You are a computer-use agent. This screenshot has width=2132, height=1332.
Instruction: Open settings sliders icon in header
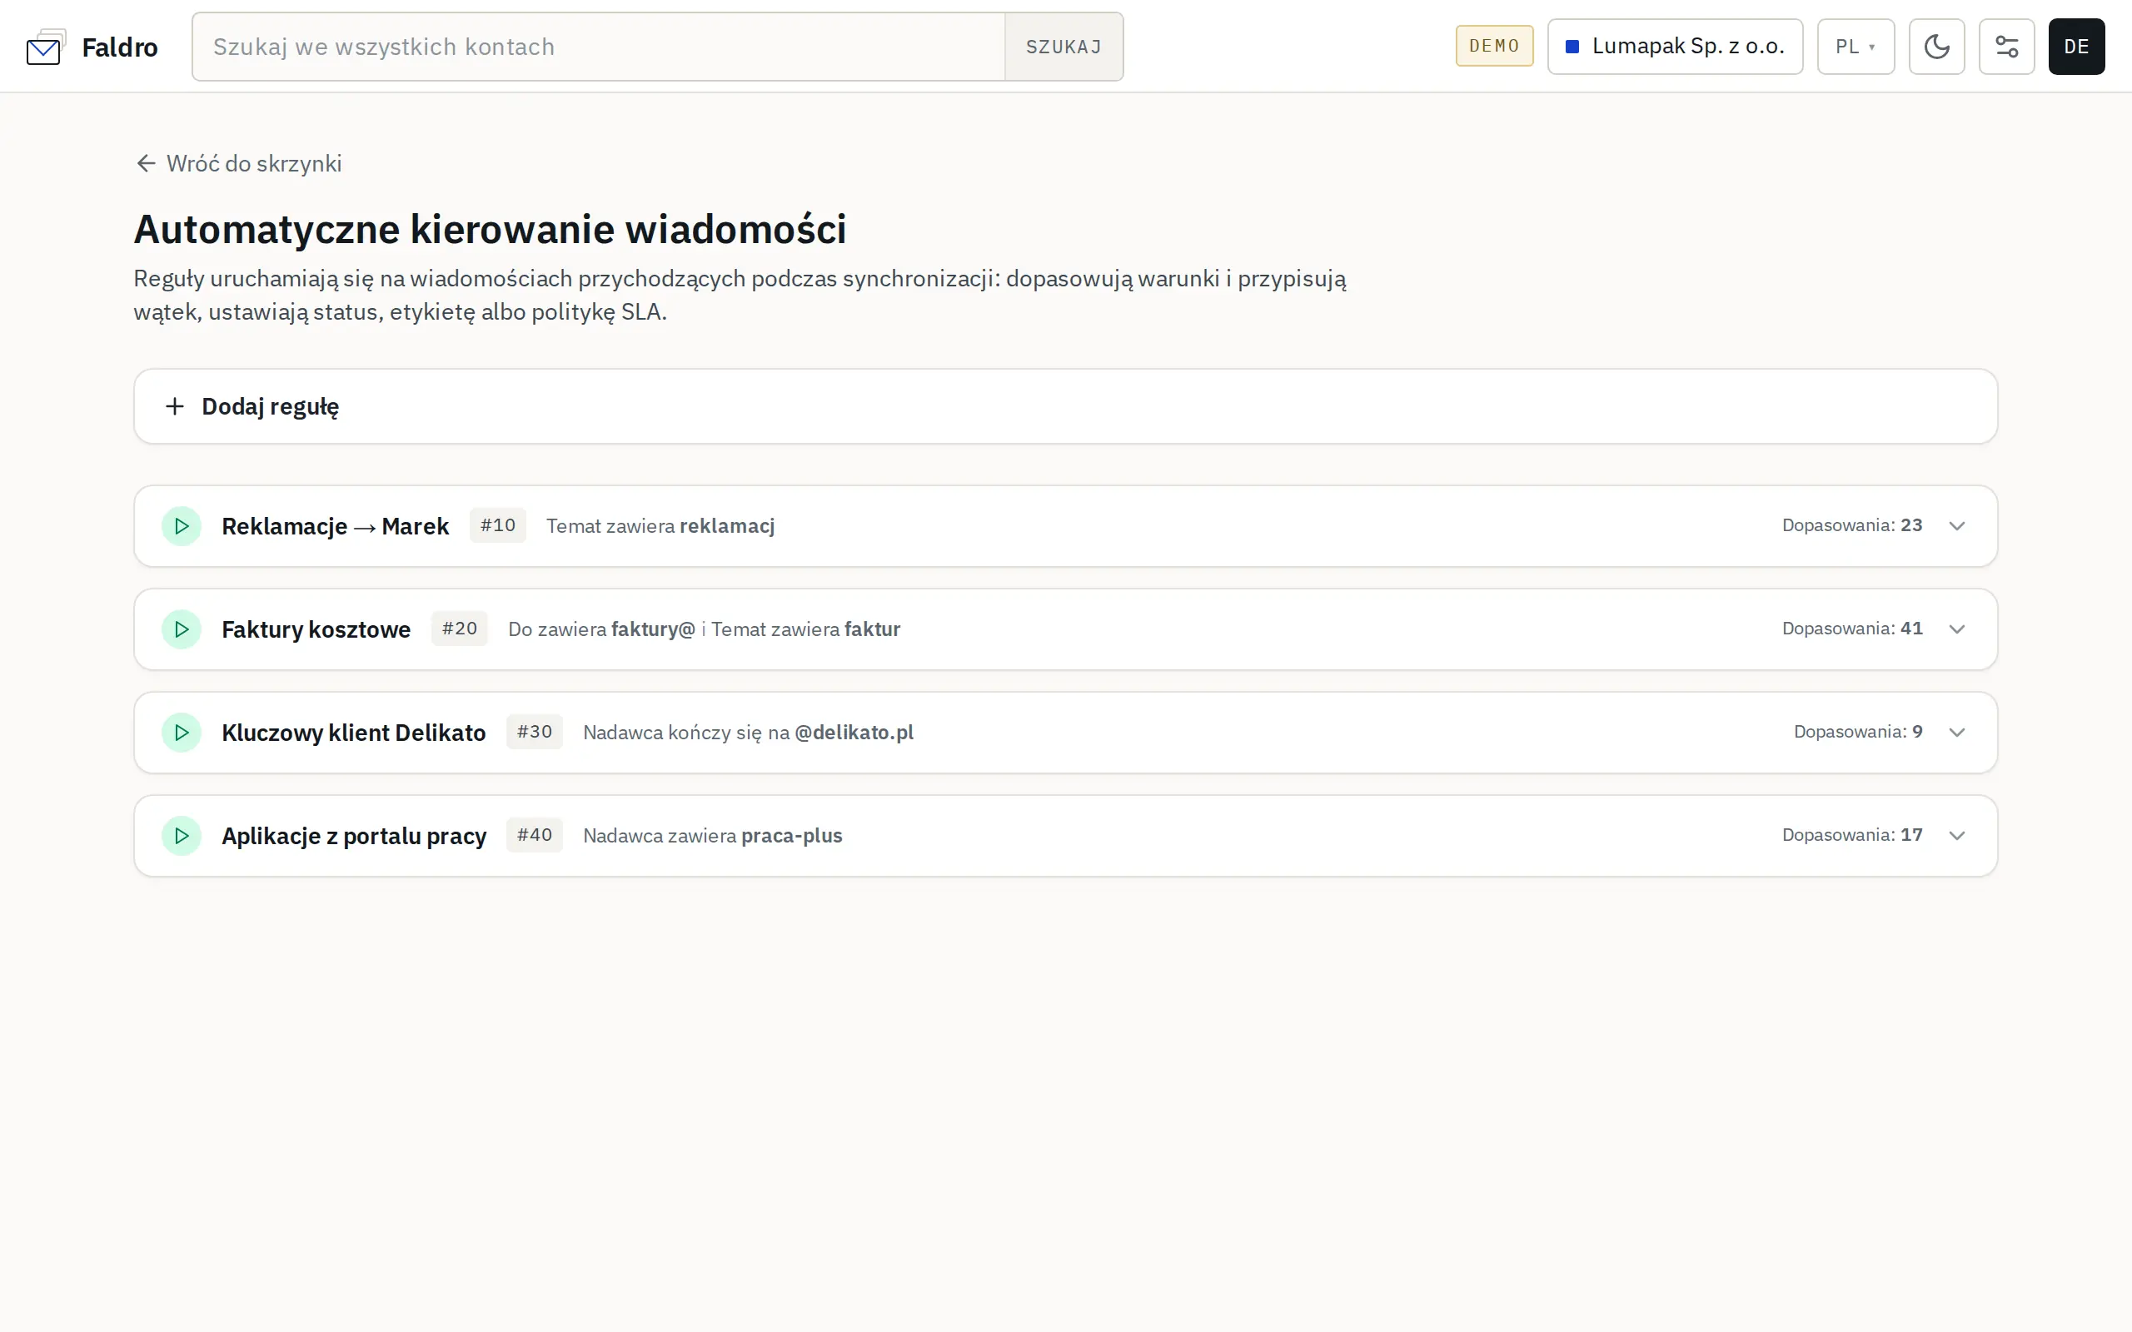tap(2006, 47)
